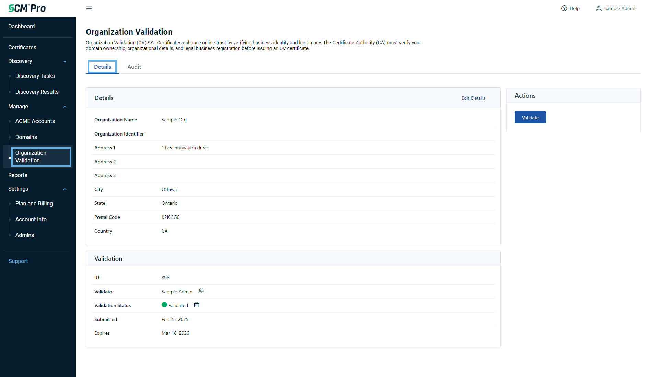Screen dimensions: 650x377
Task: Open Discovery Tasks in sidebar
Action: 35,76
